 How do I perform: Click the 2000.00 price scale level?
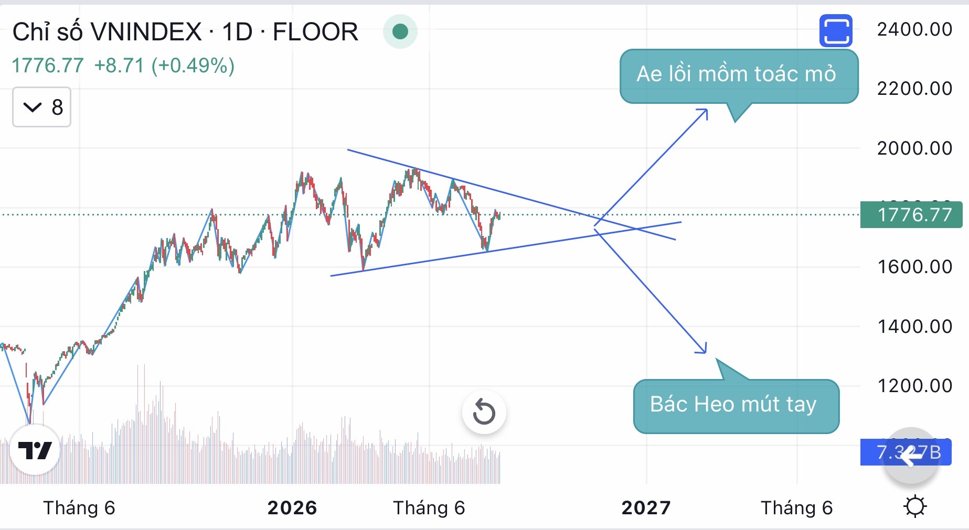click(914, 148)
